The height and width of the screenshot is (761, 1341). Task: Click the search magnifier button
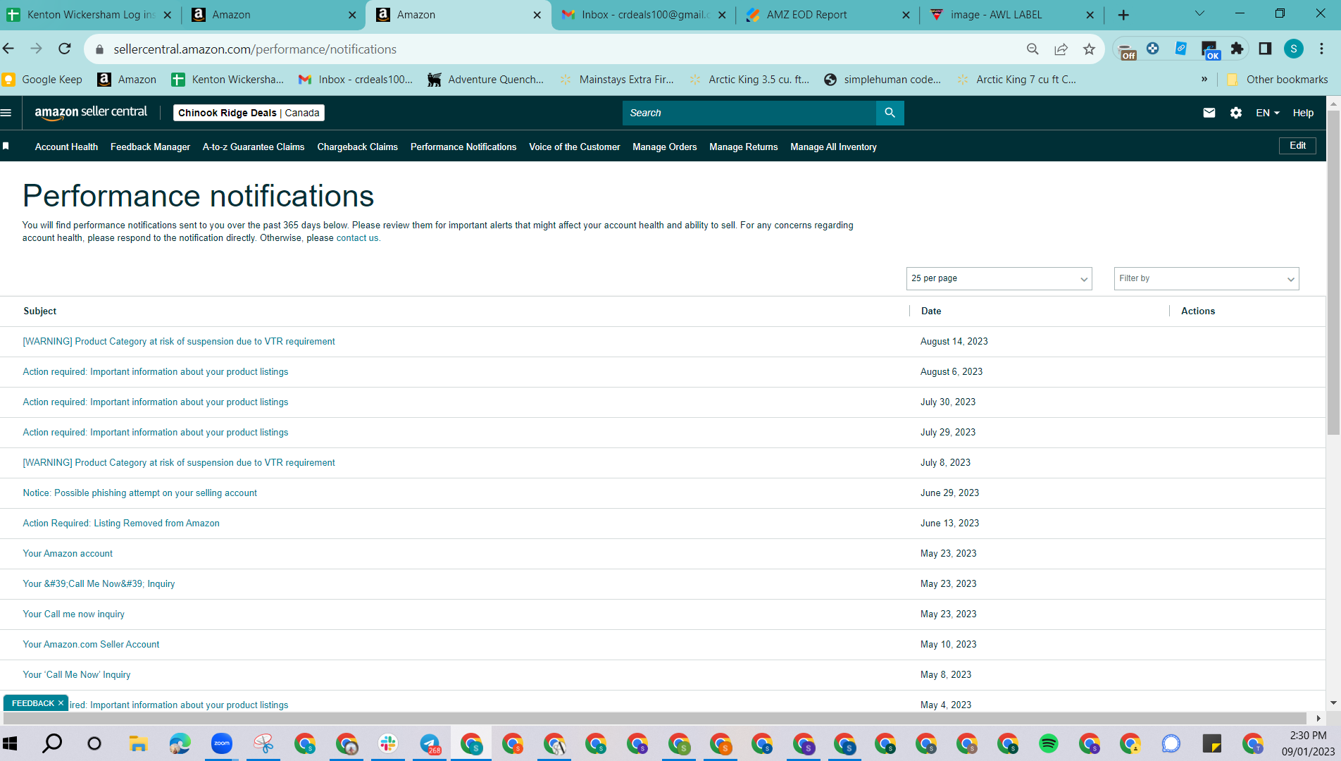(890, 113)
